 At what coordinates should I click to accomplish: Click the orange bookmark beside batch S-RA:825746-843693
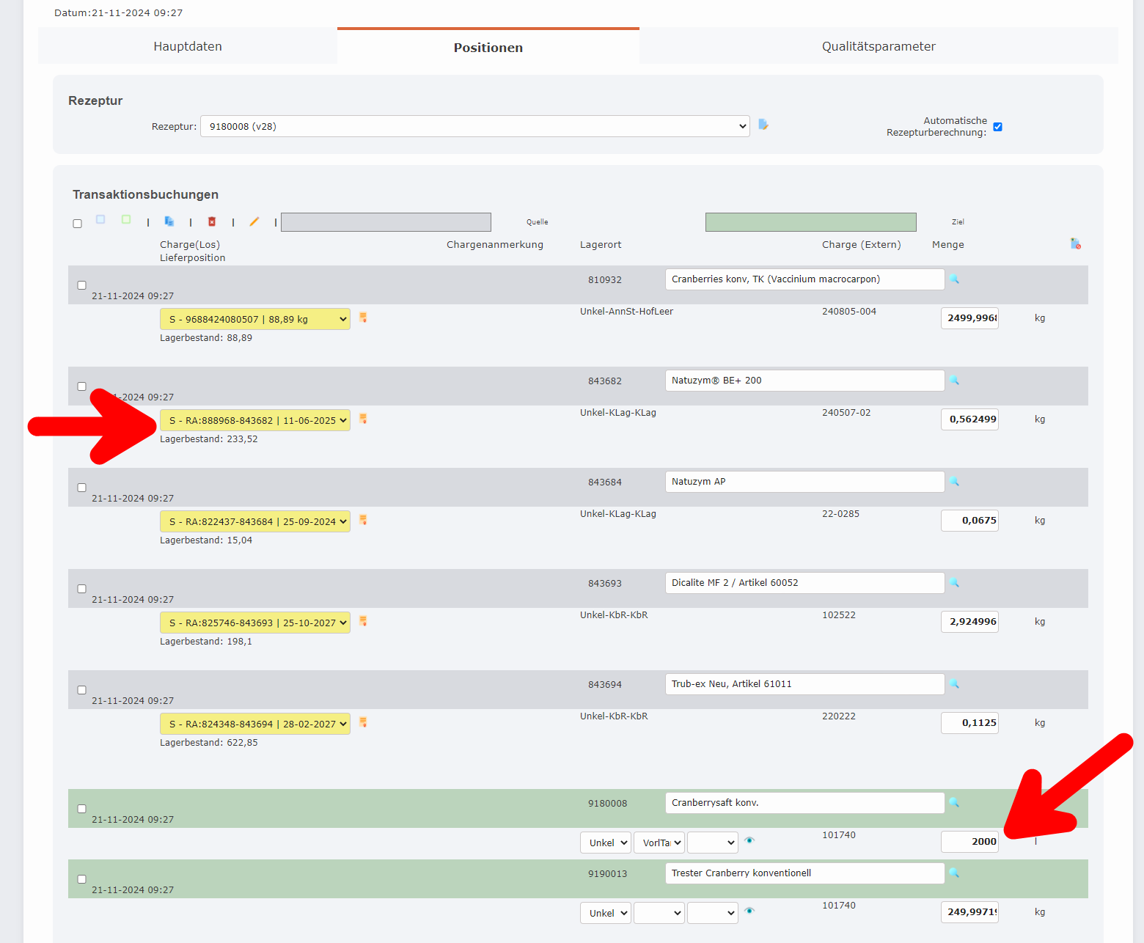363,621
